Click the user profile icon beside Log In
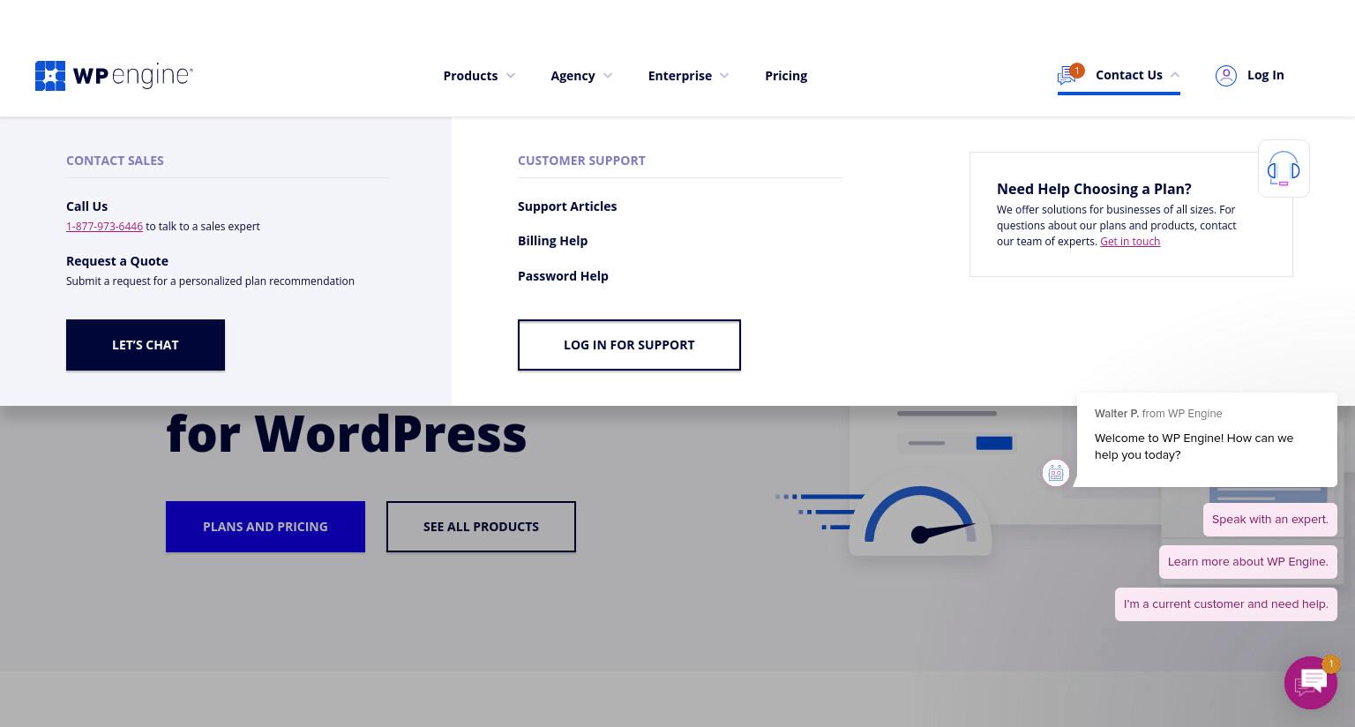This screenshot has width=1355, height=727. (x=1225, y=76)
